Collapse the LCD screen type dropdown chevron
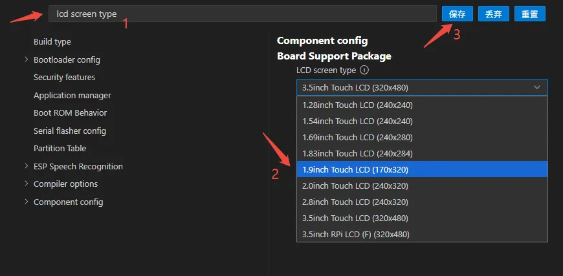 pos(537,87)
